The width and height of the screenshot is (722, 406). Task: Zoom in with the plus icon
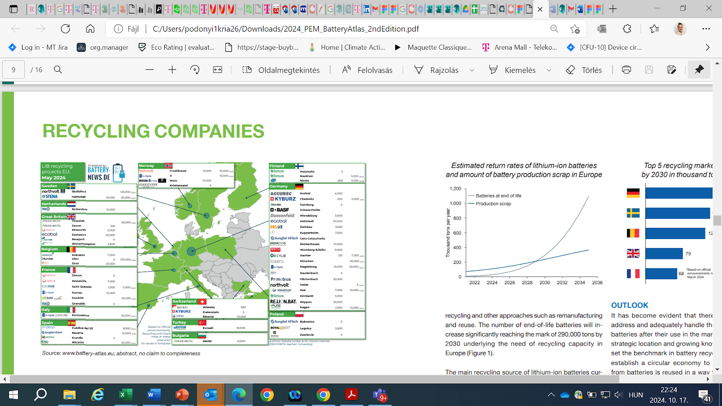coord(172,70)
